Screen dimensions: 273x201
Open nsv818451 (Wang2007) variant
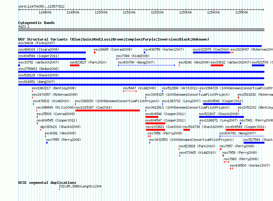pos(37,82)
